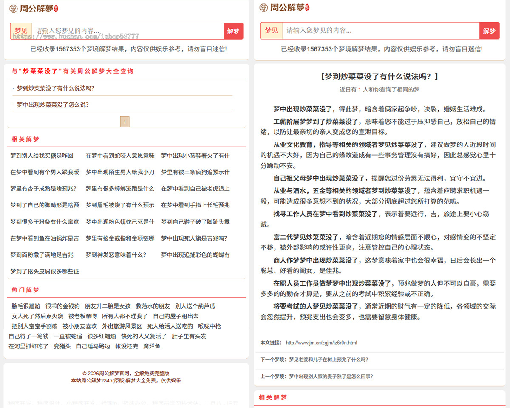Open link 在梦中看到自己被老虎追上
510x408 pixels.
point(195,189)
